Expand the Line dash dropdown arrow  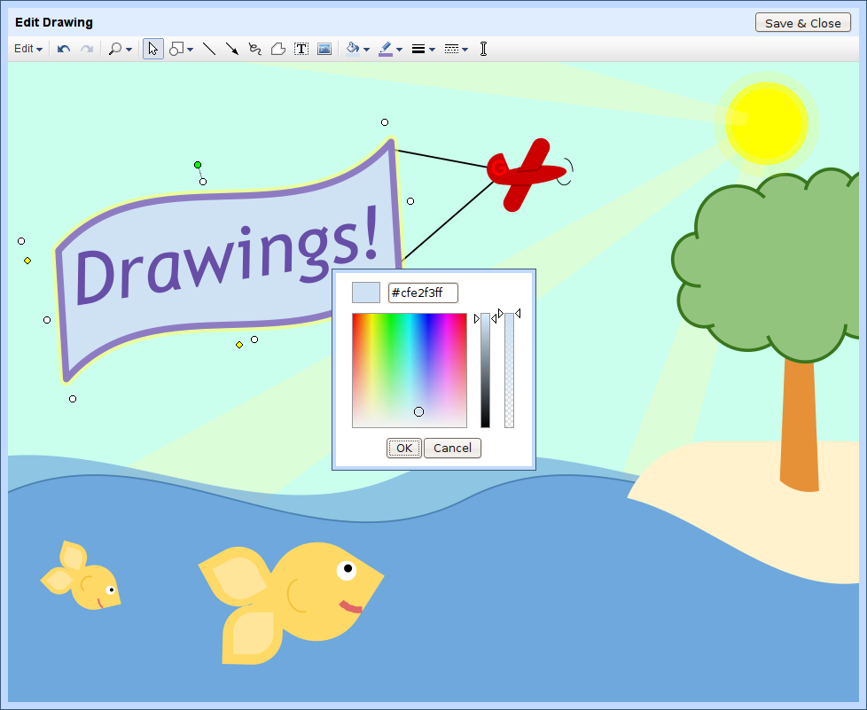[465, 50]
